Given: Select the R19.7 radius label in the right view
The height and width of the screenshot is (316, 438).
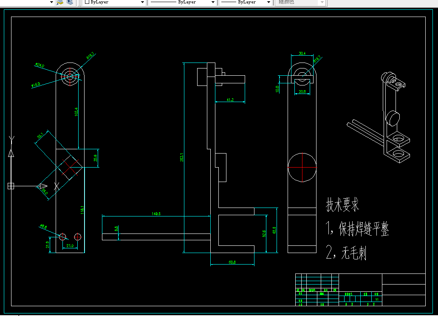Looking at the screenshot, I should coord(317,59).
